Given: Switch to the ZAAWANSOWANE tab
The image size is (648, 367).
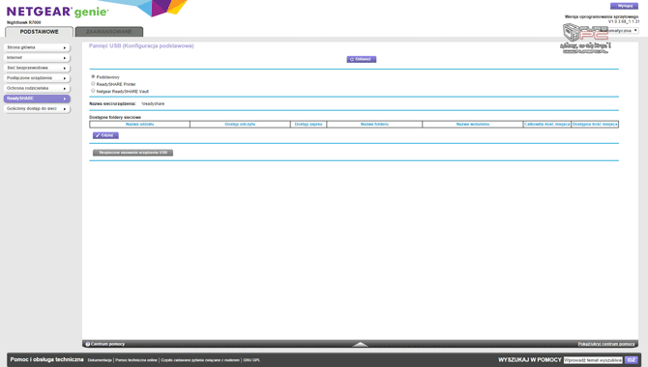Looking at the screenshot, I should point(109,32).
